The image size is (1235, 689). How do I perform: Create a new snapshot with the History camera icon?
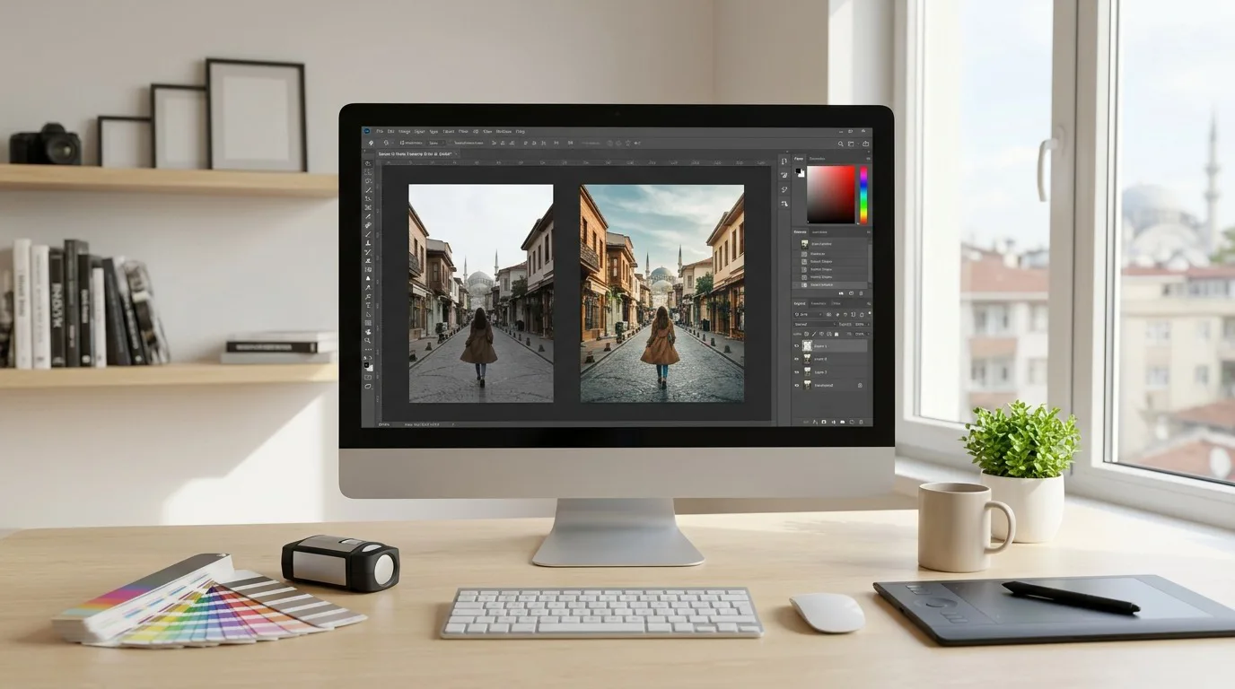click(850, 292)
